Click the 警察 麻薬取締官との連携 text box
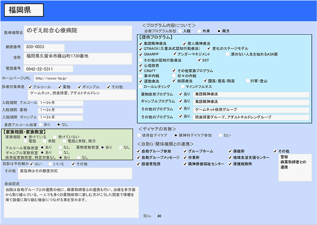Viewport: 317px width, 225px height. coord(294,167)
